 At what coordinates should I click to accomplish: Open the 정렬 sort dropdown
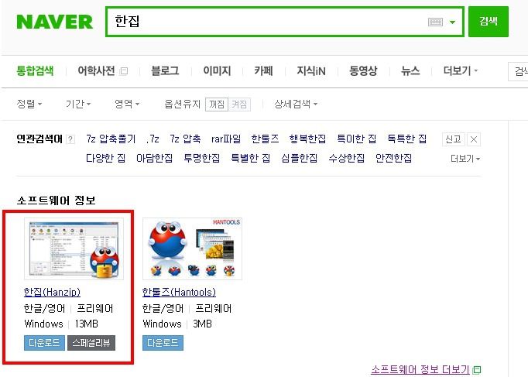pos(29,104)
